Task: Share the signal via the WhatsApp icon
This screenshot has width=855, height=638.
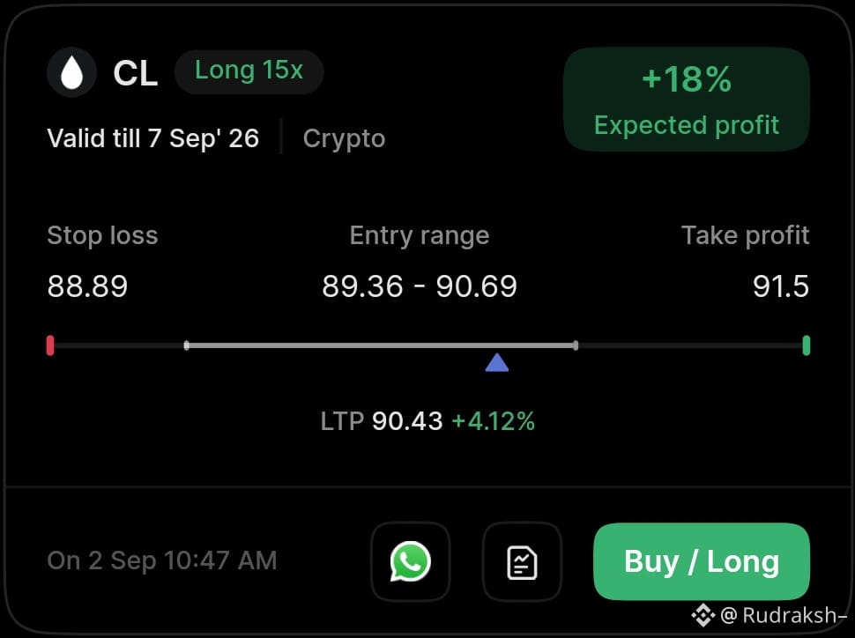Action: point(411,561)
